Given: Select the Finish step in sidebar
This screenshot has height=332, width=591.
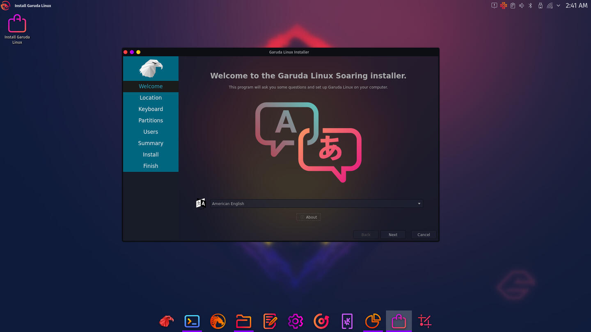Looking at the screenshot, I should tap(151, 166).
